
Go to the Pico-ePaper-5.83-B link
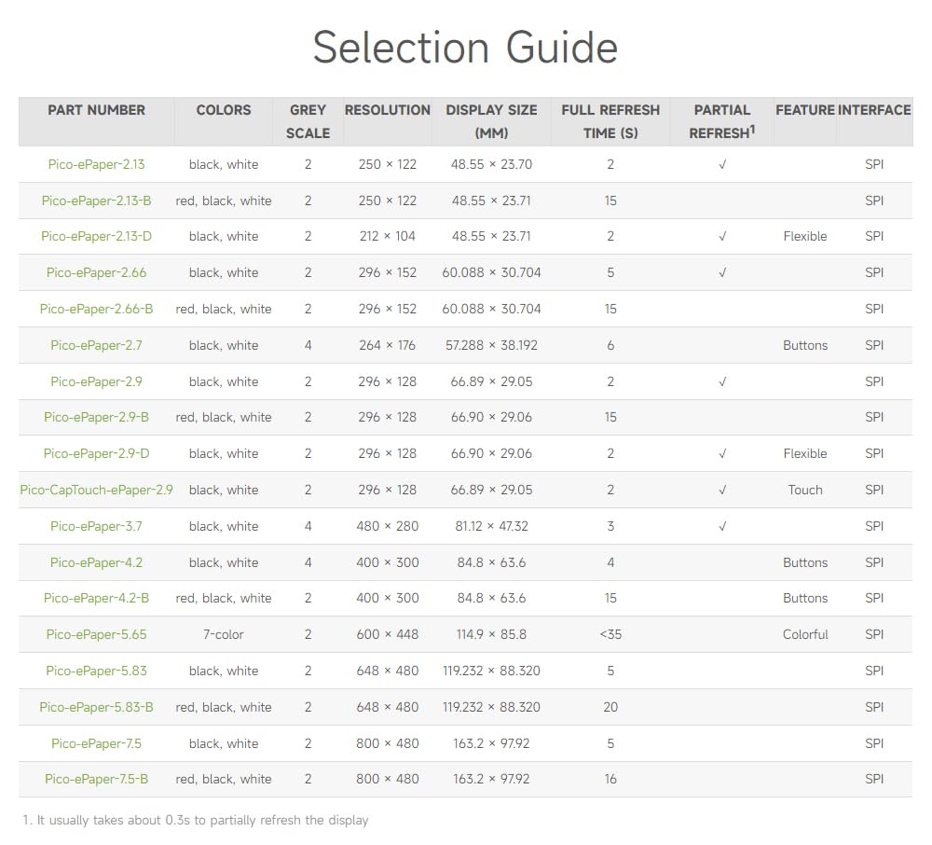coord(96,707)
